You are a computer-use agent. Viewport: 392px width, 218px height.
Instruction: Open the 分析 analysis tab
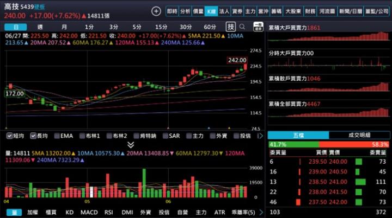click(x=185, y=11)
